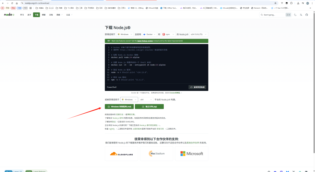315x172 pixels.
Task: Open browser downloads icon
Action: [298, 3]
